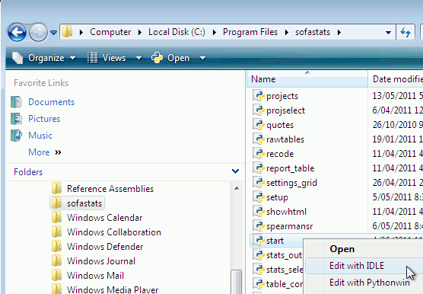Click the Folders pane header label

pos(28,172)
